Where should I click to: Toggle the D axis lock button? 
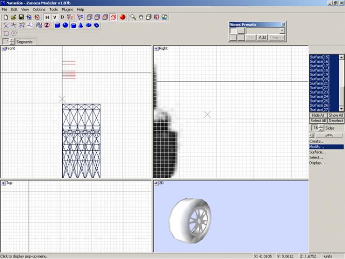tap(62, 17)
